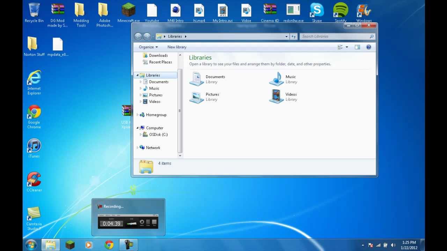Click the Libraries breadcrumb in address bar

coord(175,36)
